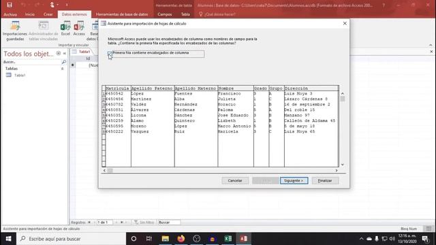This screenshot has width=436, height=245.
Task: Collapse the ribbon with the arrow
Action: tap(431, 45)
